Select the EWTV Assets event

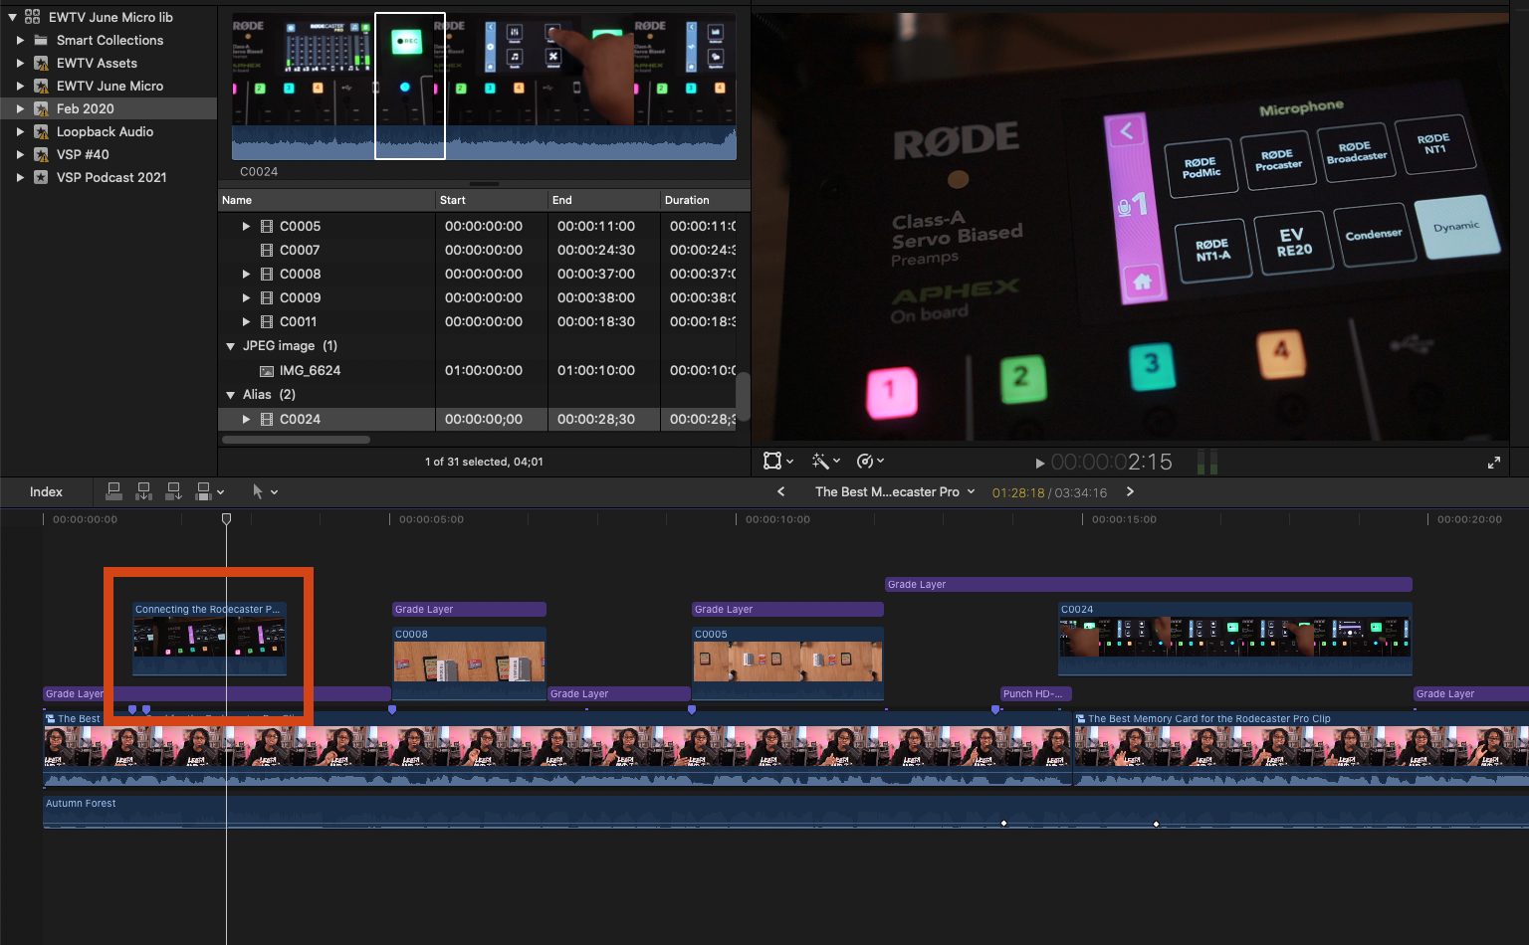pyautogui.click(x=97, y=63)
